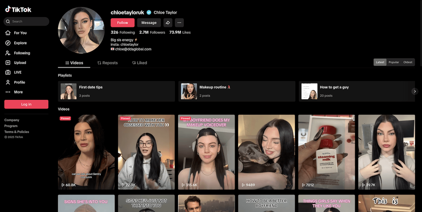Viewport: 422px width, 212px height.
Task: Switch to the Reposts tab
Action: 107,63
